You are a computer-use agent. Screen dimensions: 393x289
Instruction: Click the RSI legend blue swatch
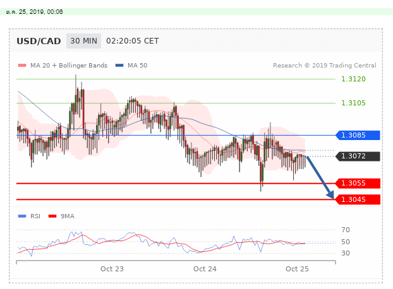coord(22,216)
